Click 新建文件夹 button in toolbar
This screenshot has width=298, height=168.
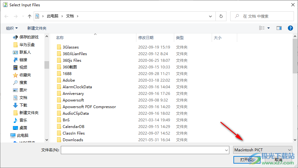point(37,28)
